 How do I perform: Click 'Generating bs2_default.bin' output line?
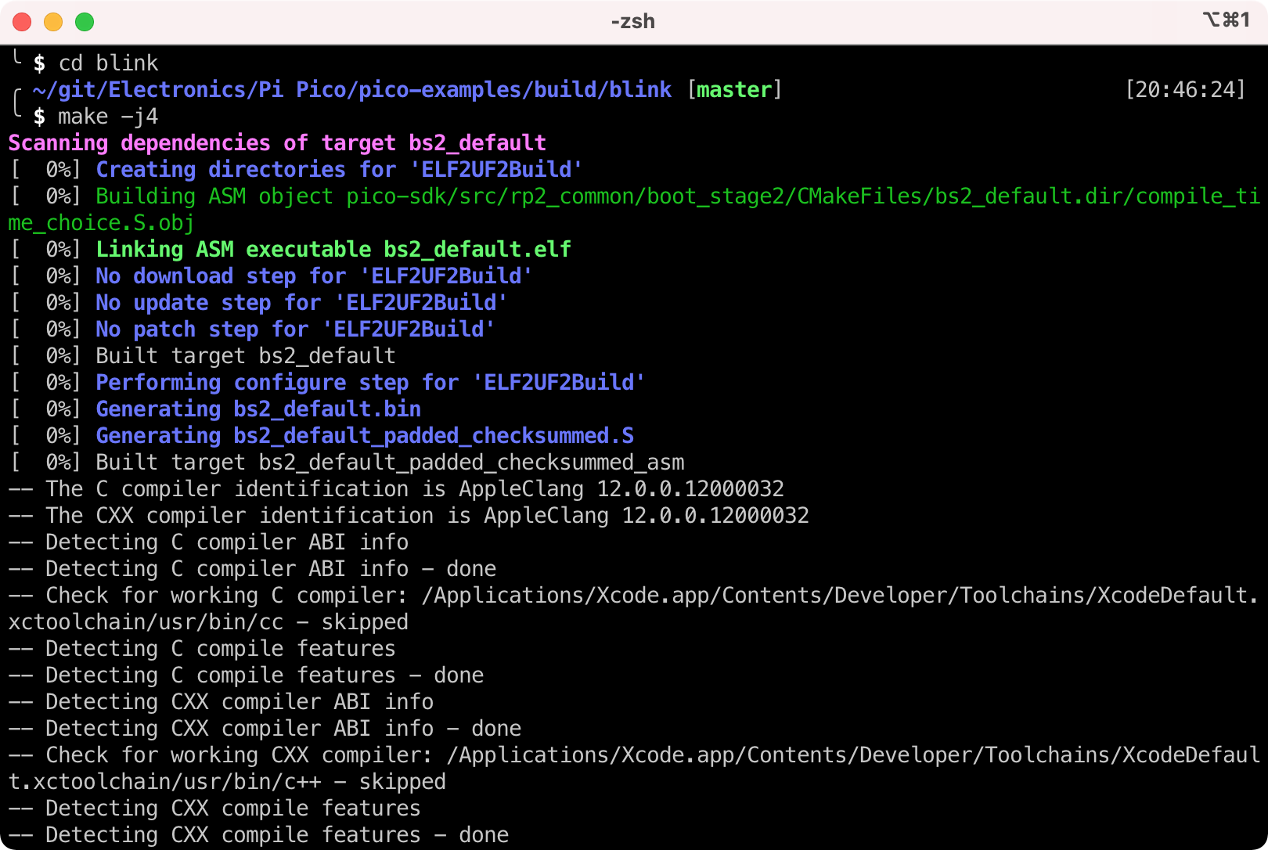(x=258, y=409)
